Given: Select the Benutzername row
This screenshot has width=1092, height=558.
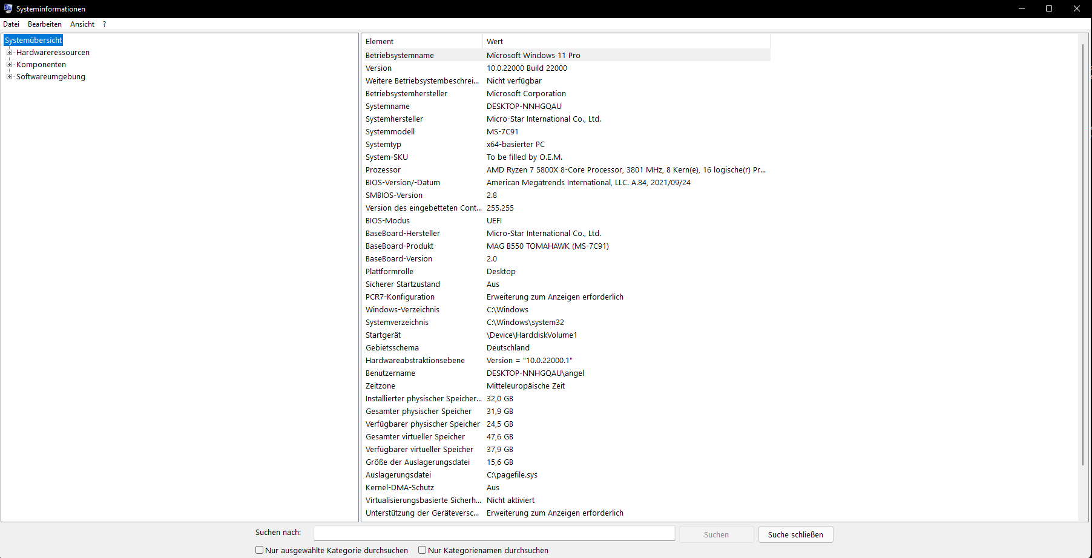Looking at the screenshot, I should (566, 373).
